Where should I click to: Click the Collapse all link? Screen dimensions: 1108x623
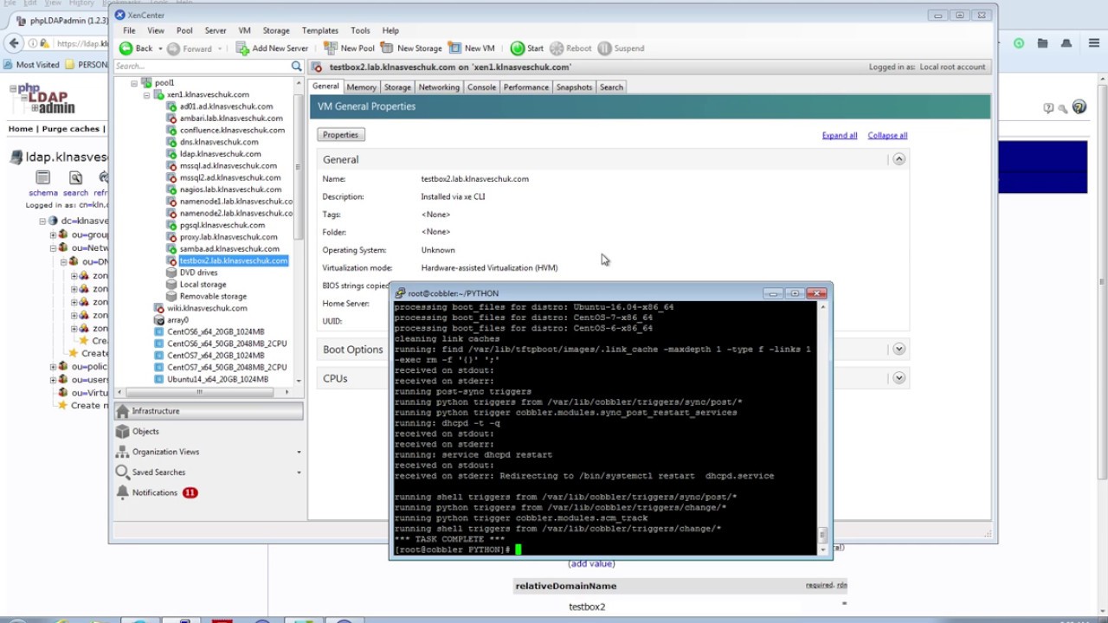coord(887,136)
